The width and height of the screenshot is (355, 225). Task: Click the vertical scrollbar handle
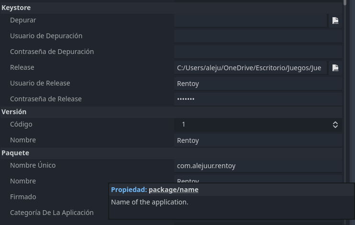click(x=345, y=2)
